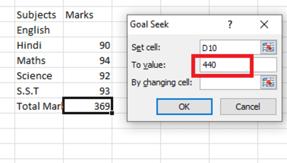Select the Maths marks cell with 94

tap(88, 60)
